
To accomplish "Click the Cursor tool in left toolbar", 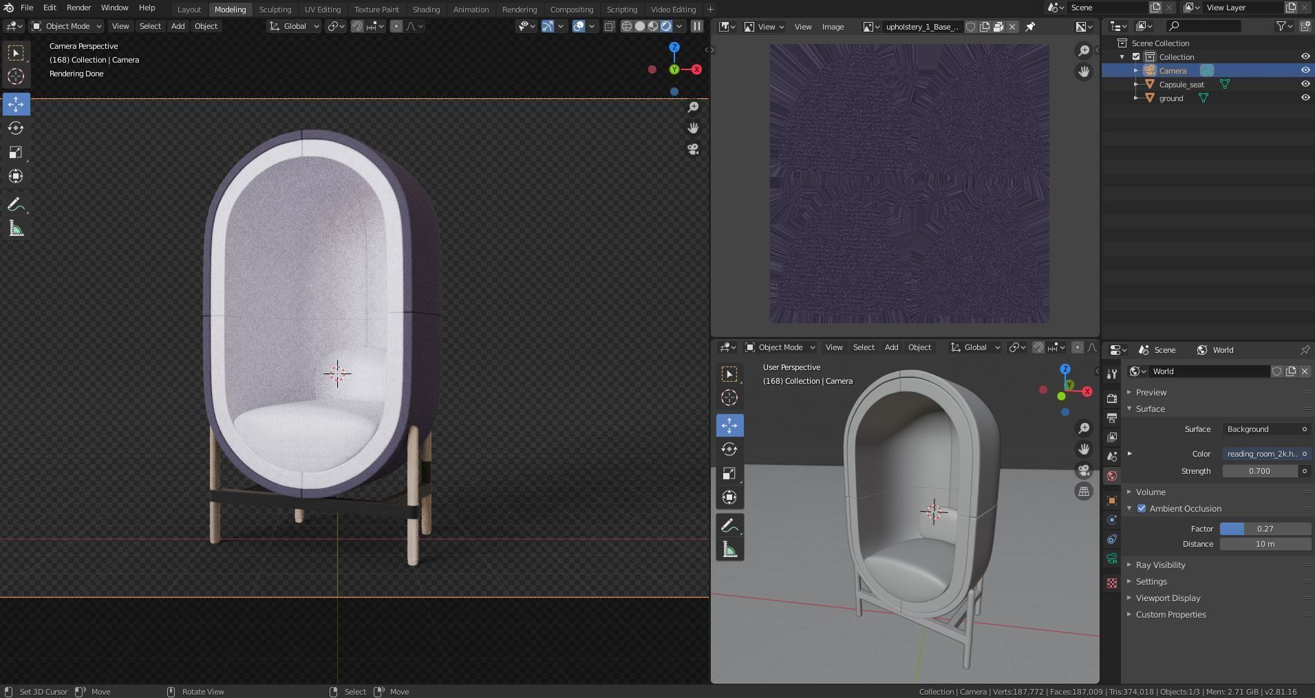I will tap(16, 77).
